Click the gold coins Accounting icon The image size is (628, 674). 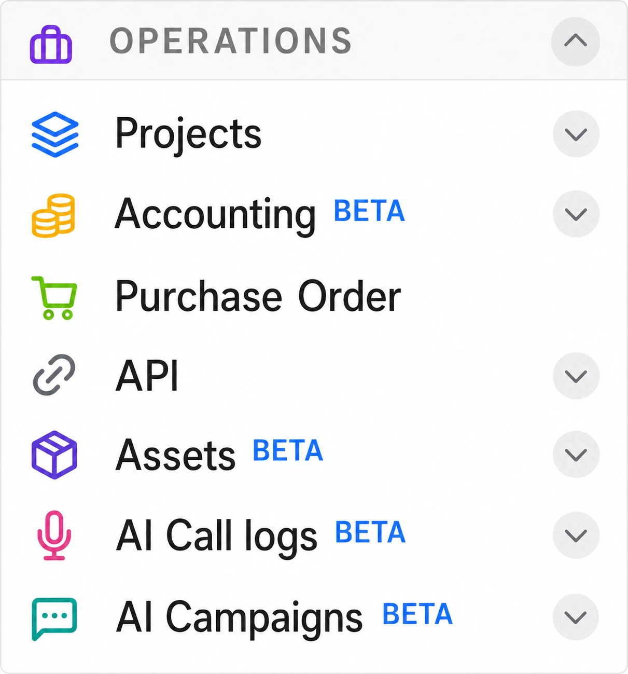pyautogui.click(x=53, y=215)
